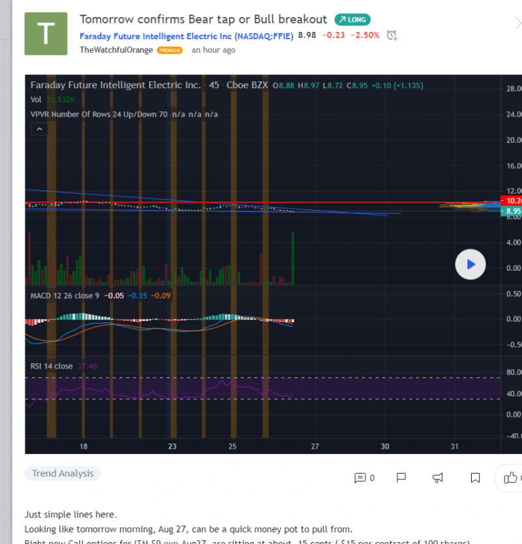Bookmark this idea with the bookmark icon
This screenshot has height=544, width=522.
coord(476,477)
